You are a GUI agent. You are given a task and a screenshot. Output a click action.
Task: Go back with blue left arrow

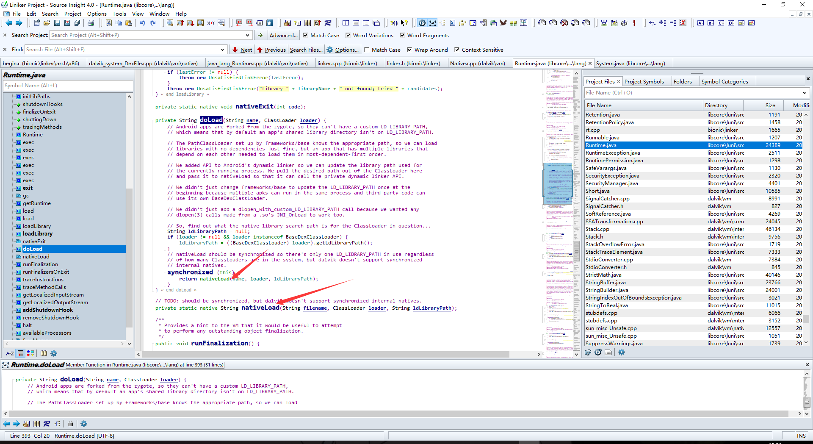click(9, 23)
